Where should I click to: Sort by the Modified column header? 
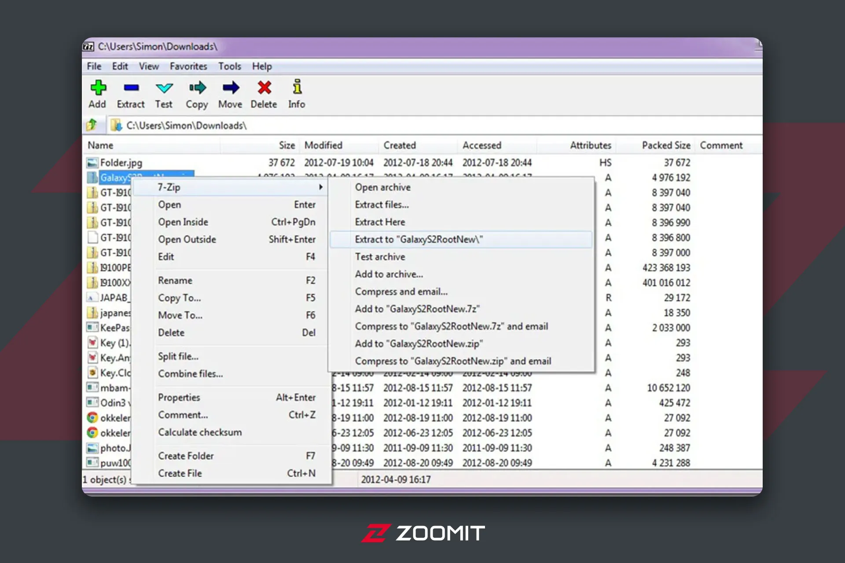(x=339, y=145)
